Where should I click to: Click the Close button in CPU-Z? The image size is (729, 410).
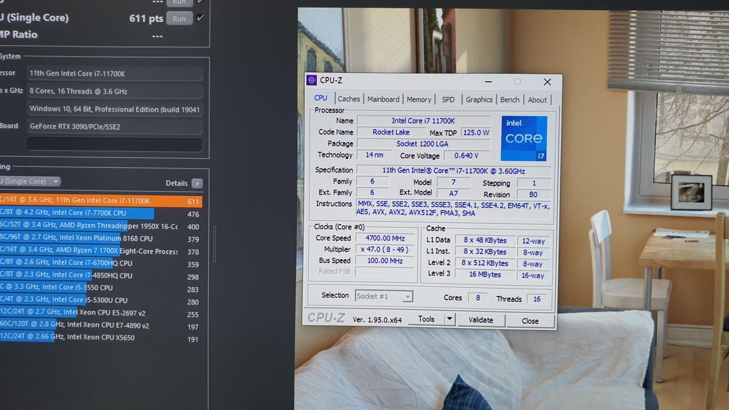(530, 321)
